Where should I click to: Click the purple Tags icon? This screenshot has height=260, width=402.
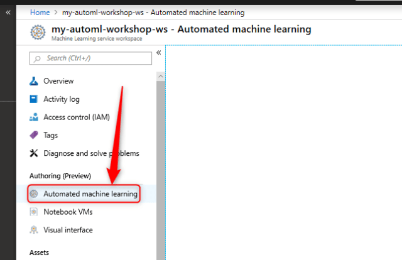[x=33, y=135]
